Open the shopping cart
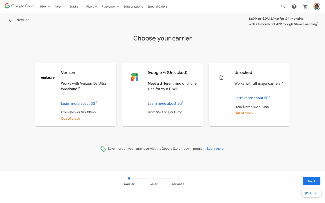This screenshot has width=325, height=203. click(305, 6)
